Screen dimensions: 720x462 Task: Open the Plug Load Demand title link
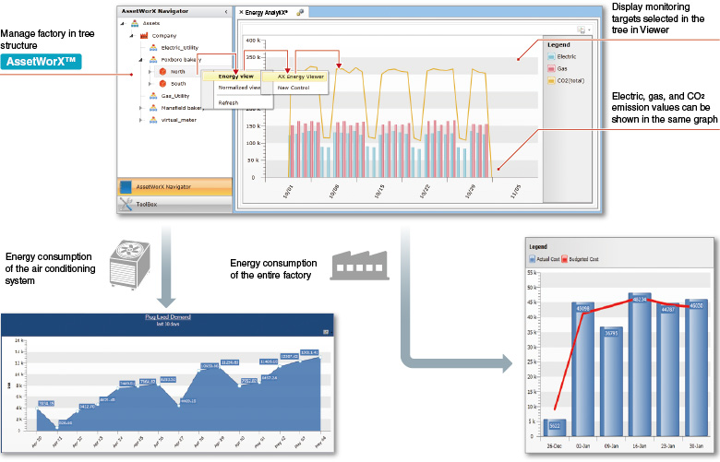click(166, 316)
